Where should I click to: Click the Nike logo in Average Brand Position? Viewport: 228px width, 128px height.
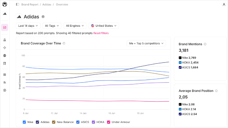click(x=180, y=104)
